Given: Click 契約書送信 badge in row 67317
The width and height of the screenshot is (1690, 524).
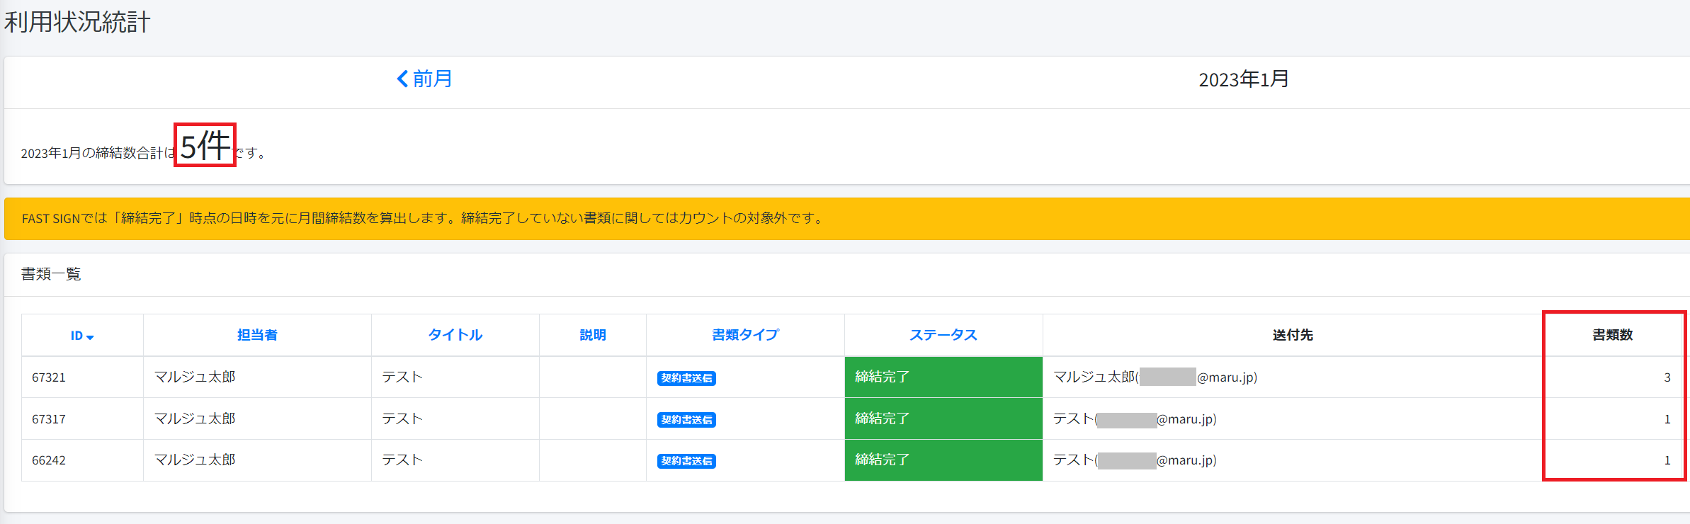Looking at the screenshot, I should pos(686,420).
